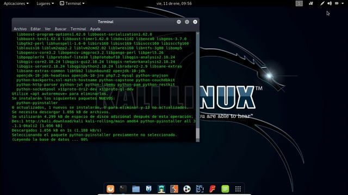The width and height of the screenshot is (348, 195).
Task: Launch the Terminal dock icon
Action: [x=123, y=189]
